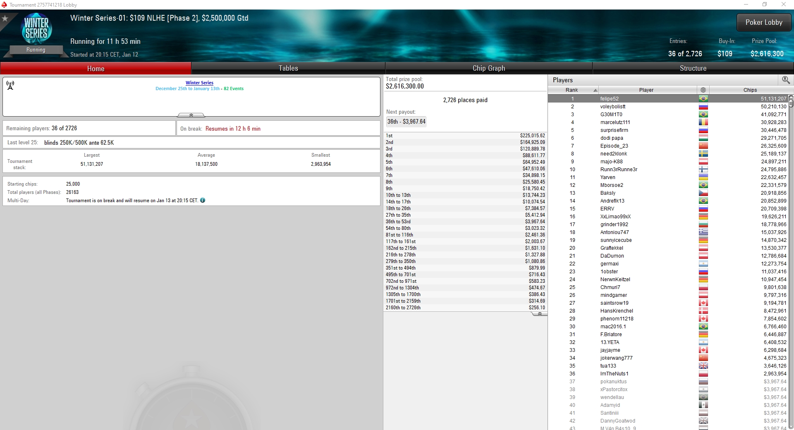This screenshot has height=430, width=794.
Task: Click Adamyid's Mexico flag icon
Action: pyautogui.click(x=703, y=405)
